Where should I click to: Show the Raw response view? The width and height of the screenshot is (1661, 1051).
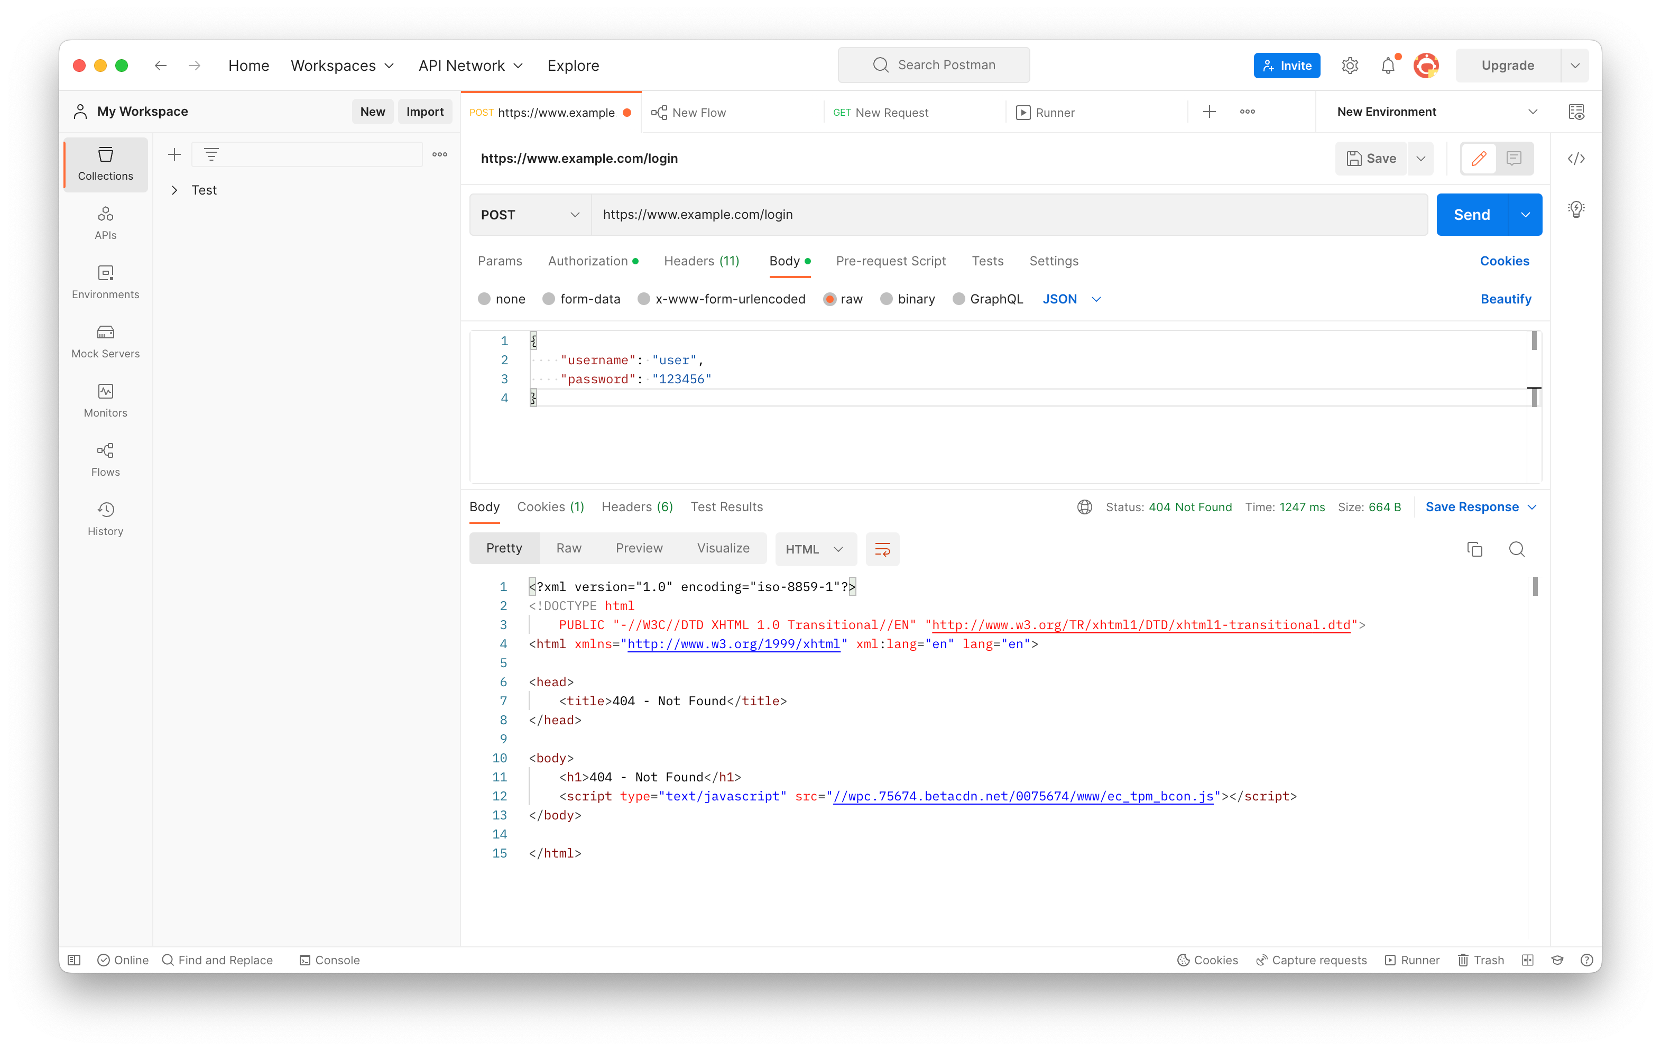(x=568, y=548)
